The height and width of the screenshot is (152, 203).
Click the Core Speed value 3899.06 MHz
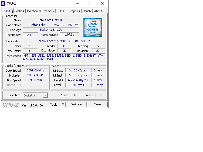tap(35, 70)
